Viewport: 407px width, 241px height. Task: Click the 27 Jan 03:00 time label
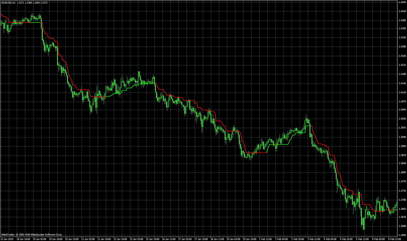[185, 239]
